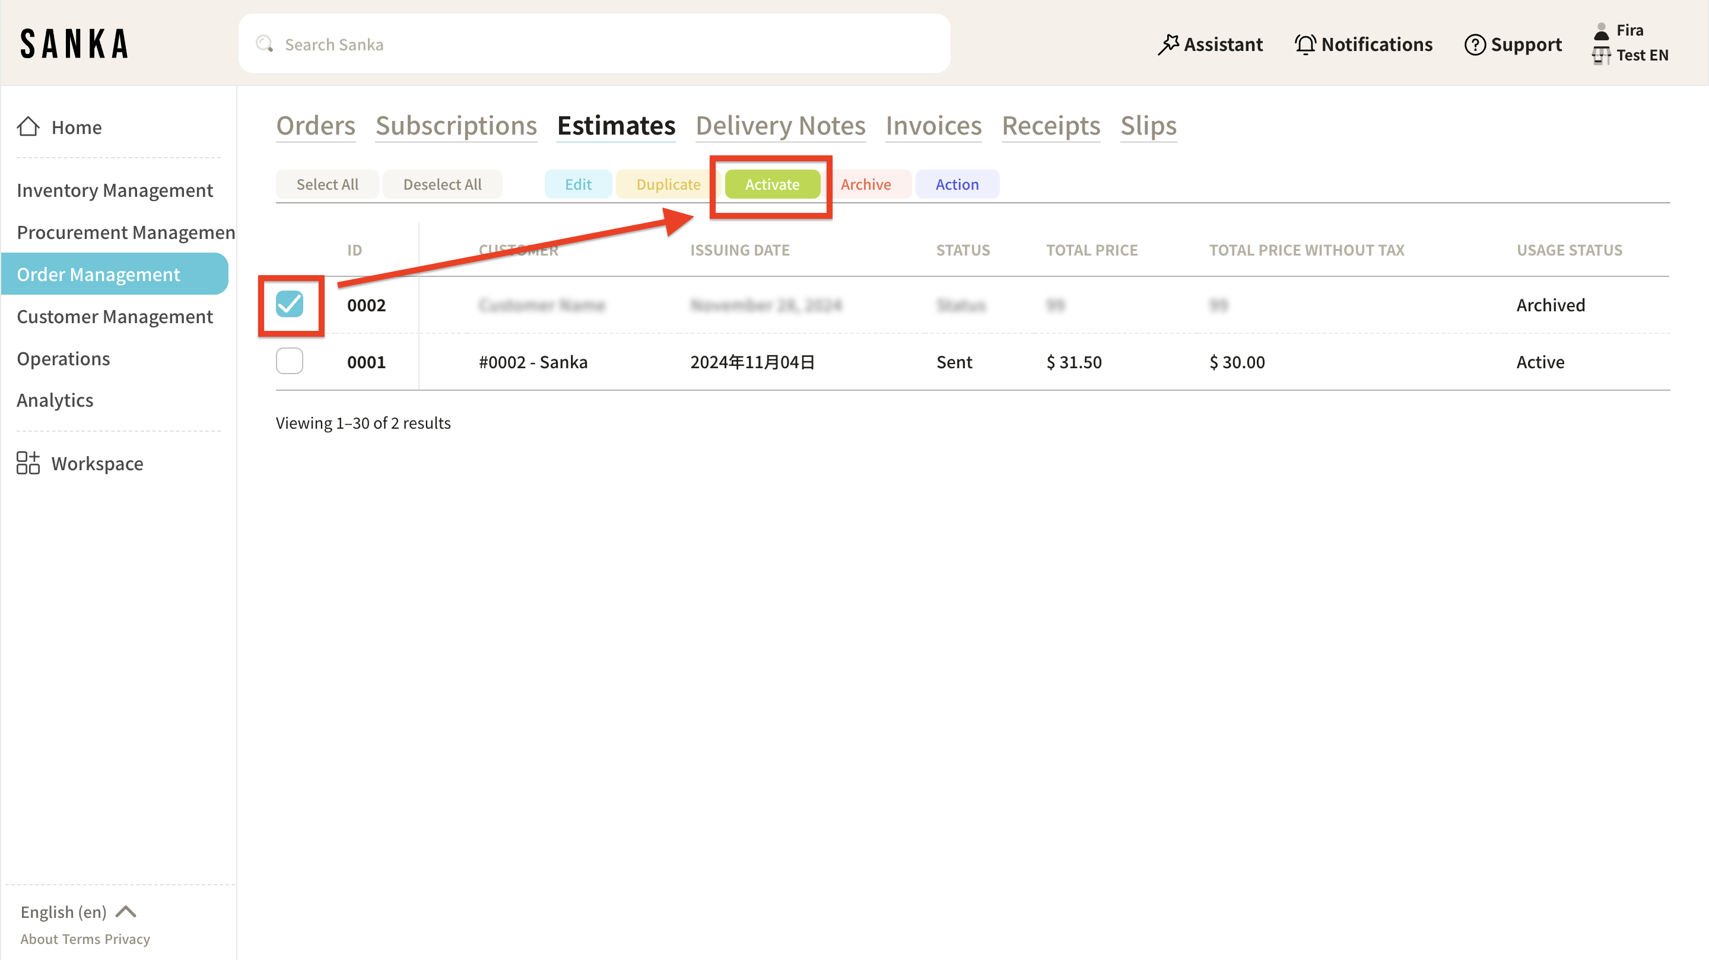This screenshot has width=1709, height=960.
Task: Click the Home house icon
Action: tap(28, 127)
